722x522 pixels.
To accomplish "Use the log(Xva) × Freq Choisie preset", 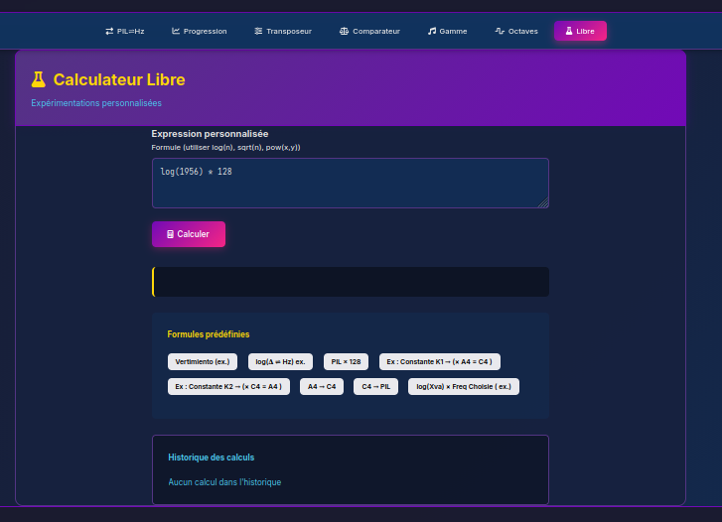I will (464, 386).
